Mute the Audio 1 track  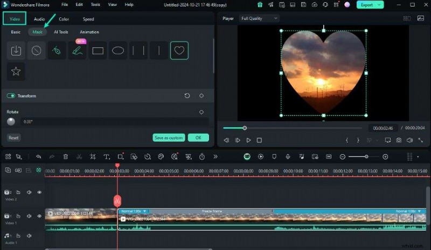click(29, 235)
